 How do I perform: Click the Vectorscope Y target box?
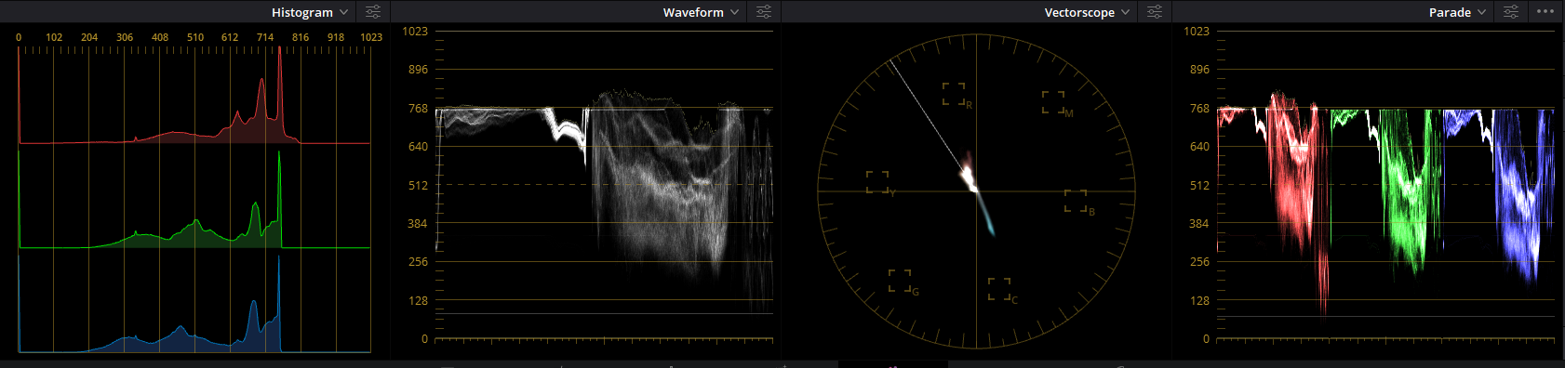pos(877,182)
